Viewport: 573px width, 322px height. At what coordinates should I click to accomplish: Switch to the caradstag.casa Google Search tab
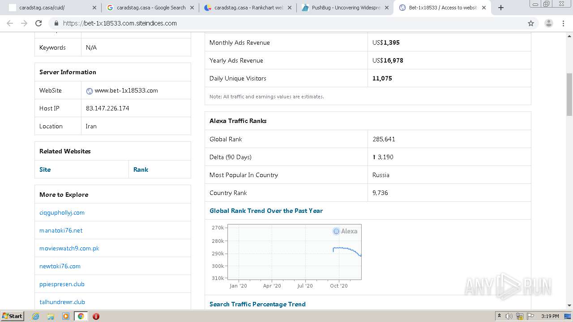tap(151, 8)
